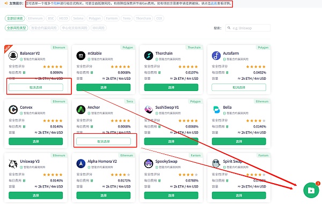This screenshot has width=322, height=204.
Task: Click the Thorchain logo icon
Action: pyautogui.click(x=149, y=56)
